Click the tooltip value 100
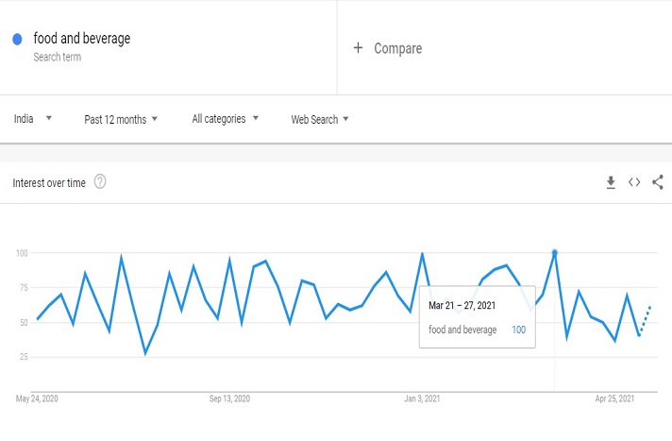672x441 pixels. coord(518,330)
